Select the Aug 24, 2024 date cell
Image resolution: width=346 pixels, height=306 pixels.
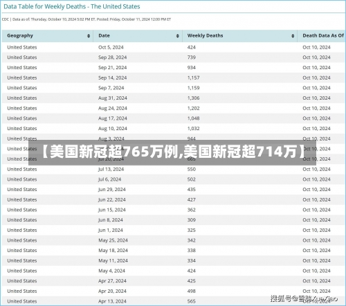click(113, 108)
